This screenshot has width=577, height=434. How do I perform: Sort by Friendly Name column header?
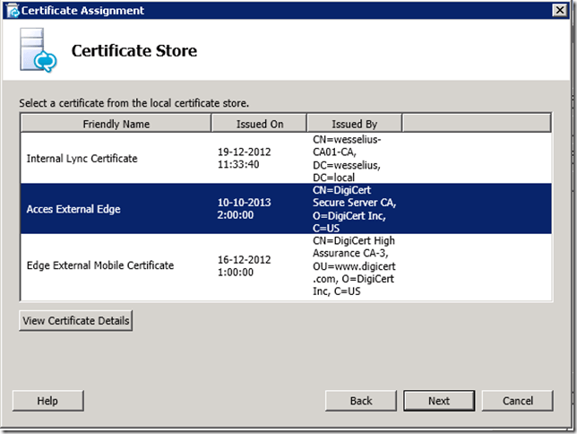116,124
